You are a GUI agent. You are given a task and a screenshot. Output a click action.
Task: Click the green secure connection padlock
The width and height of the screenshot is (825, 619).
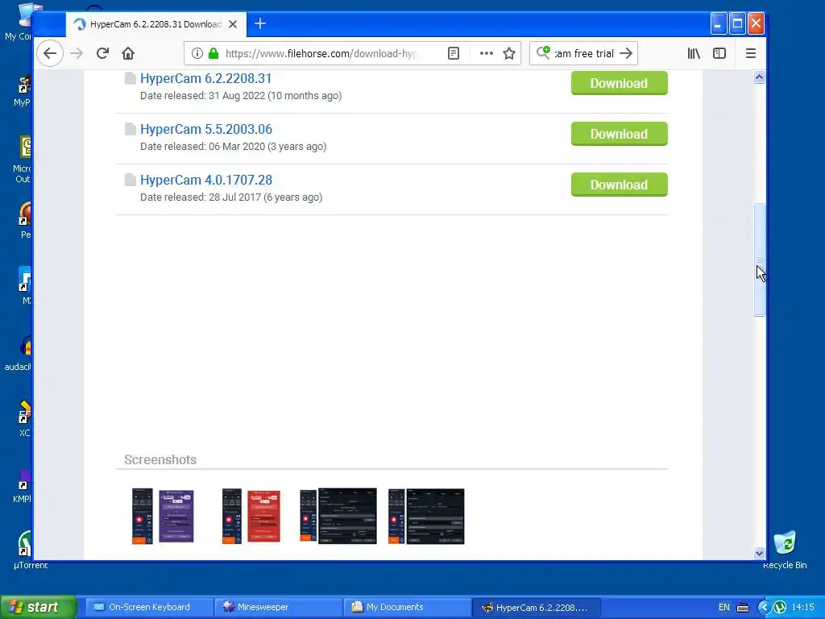click(213, 53)
